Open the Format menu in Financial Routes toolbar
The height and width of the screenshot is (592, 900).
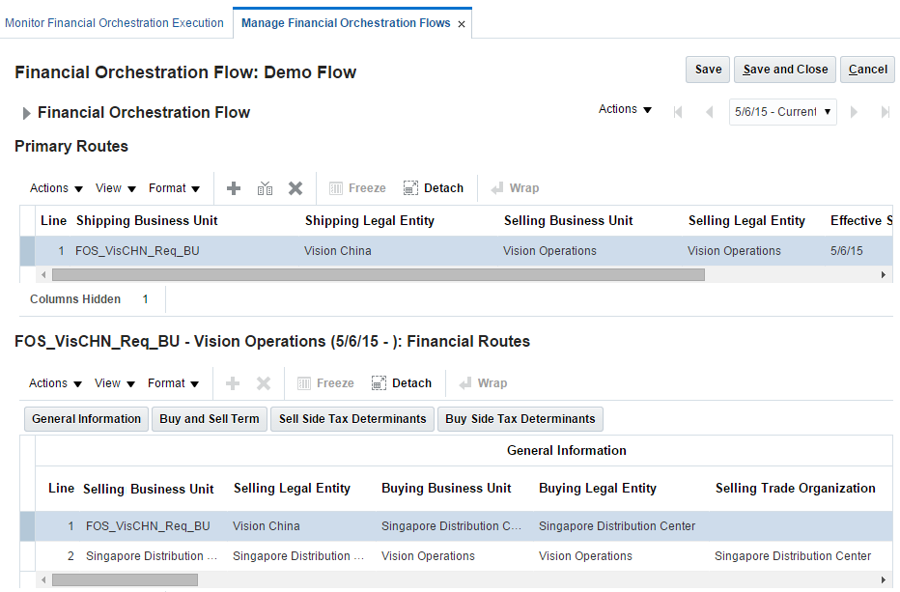click(173, 383)
